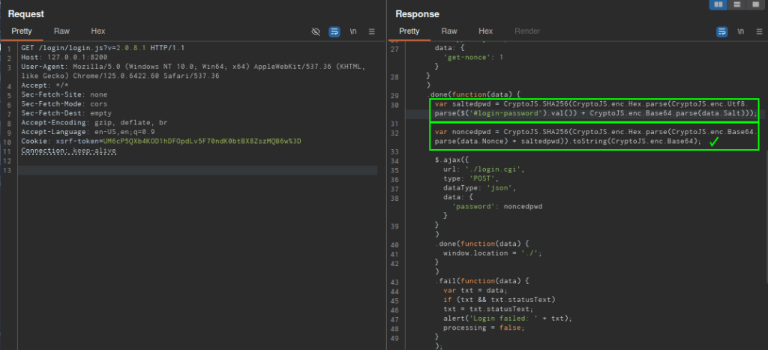Image resolution: width=768 pixels, height=350 pixels.
Task: Open Request panel options menu
Action: [372, 31]
